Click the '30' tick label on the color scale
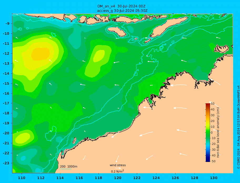This screenshot has height=183, width=240. (213, 115)
